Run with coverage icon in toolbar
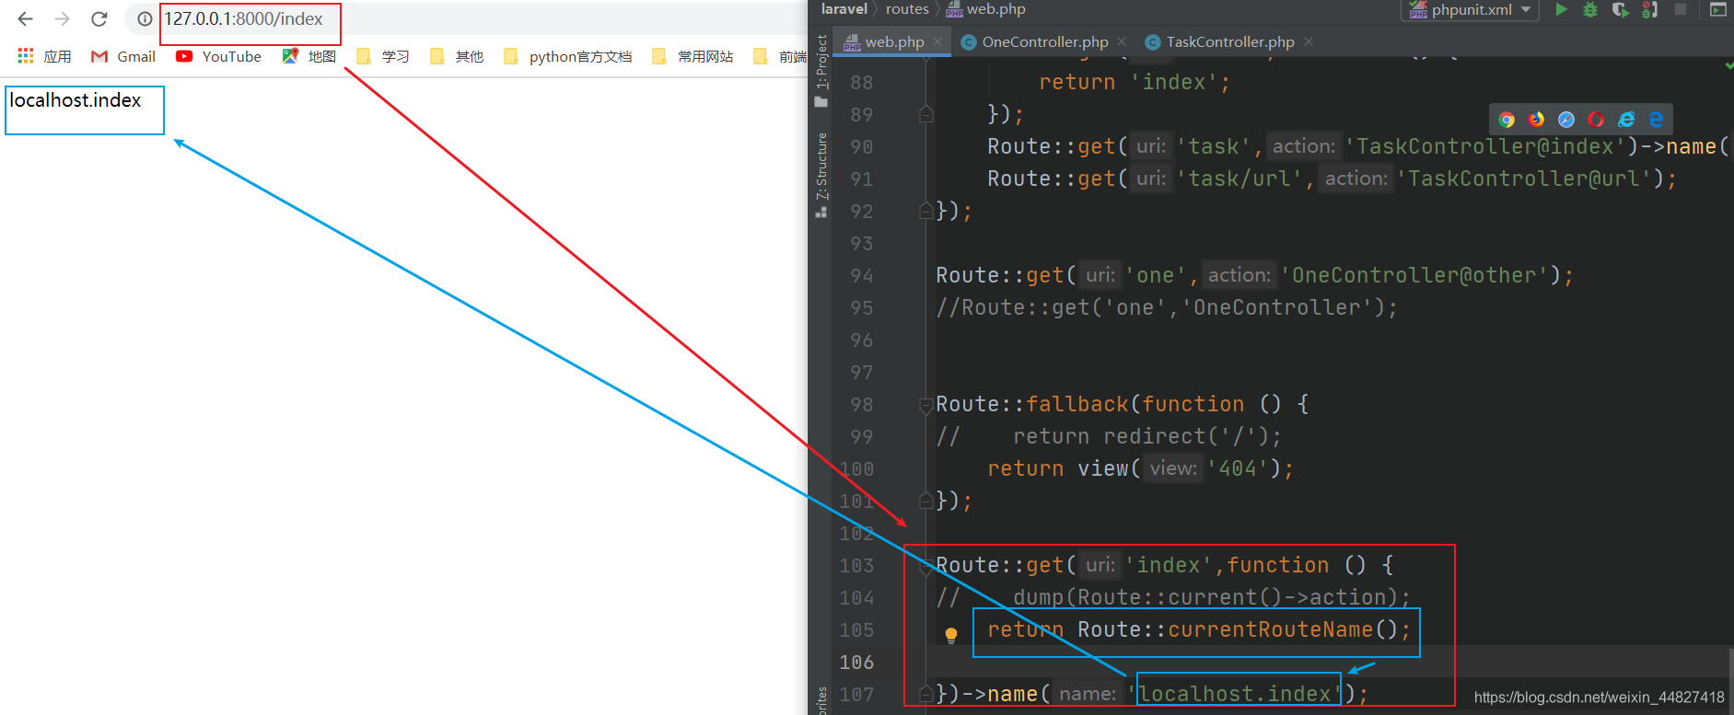This screenshot has width=1734, height=715. tap(1621, 9)
